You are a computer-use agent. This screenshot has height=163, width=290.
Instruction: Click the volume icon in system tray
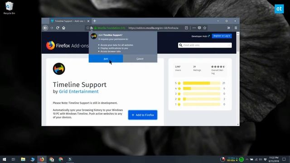(261, 159)
